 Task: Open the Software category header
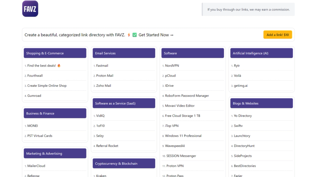193,53
